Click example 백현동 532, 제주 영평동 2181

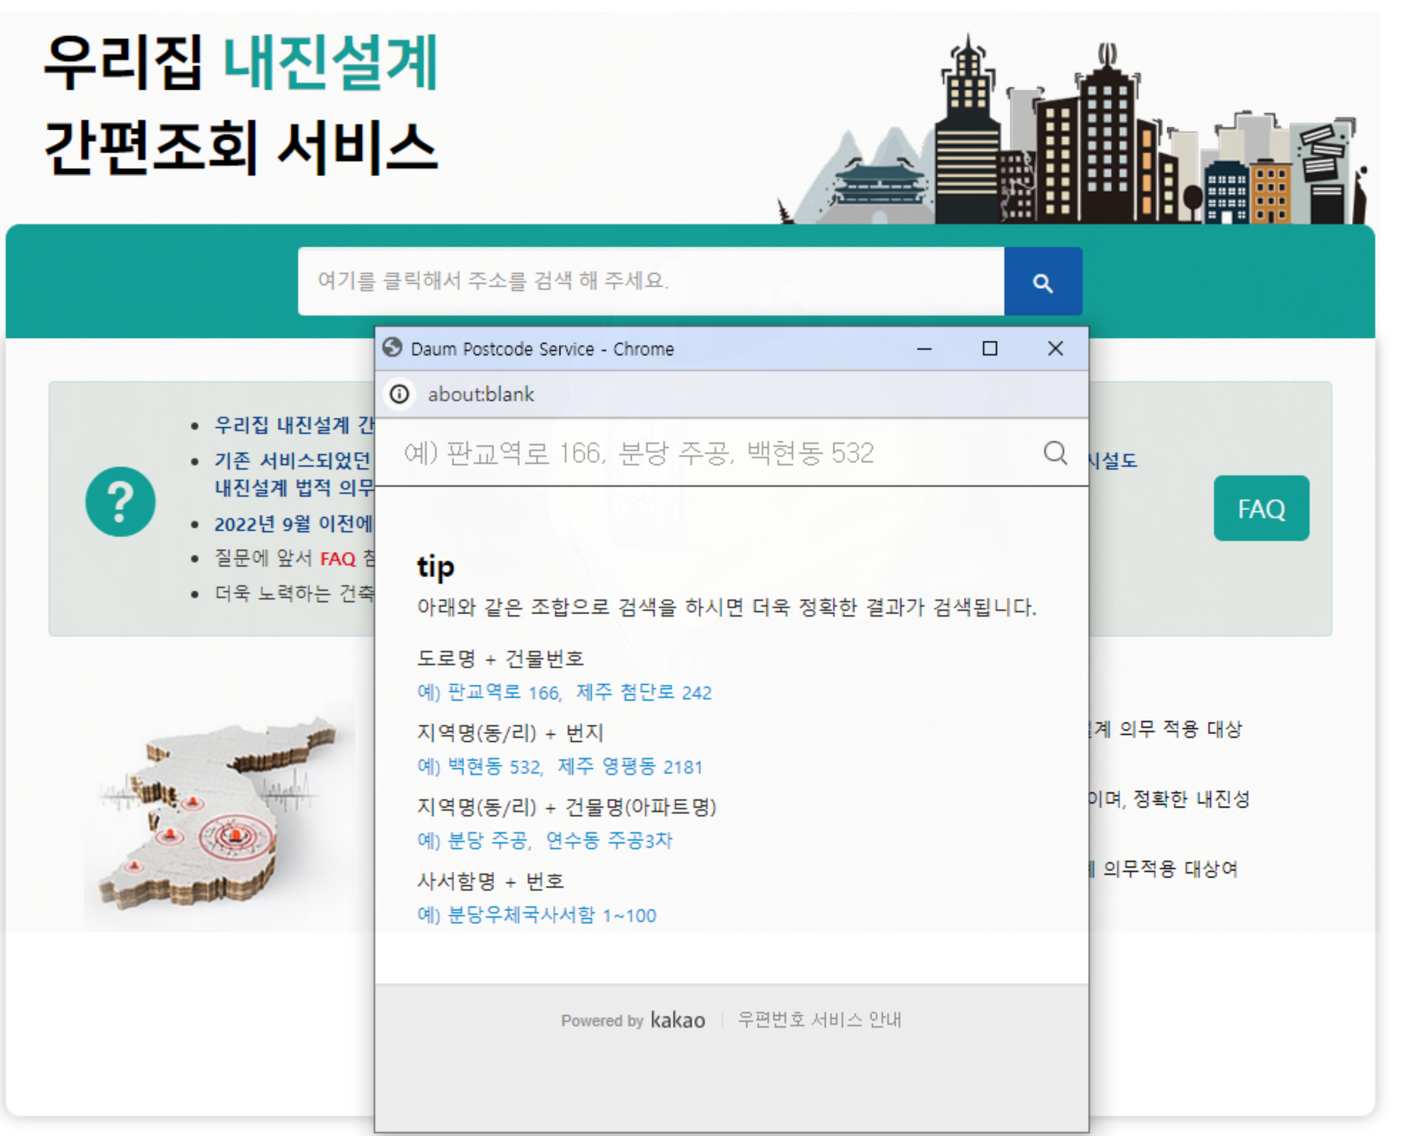click(560, 766)
